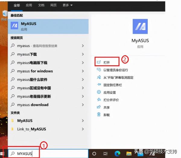
Task: Expand the myasus下载 suggestion arrow
Action: [83, 54]
